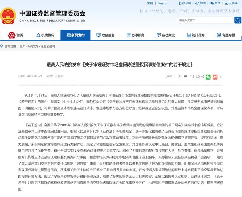
Task: Open the 机构概况 navigation tab
Action: coord(45,35)
